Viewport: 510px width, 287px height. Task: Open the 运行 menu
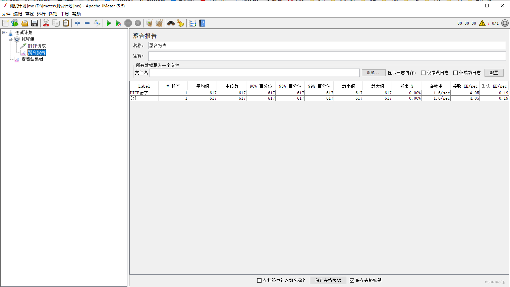(x=41, y=14)
